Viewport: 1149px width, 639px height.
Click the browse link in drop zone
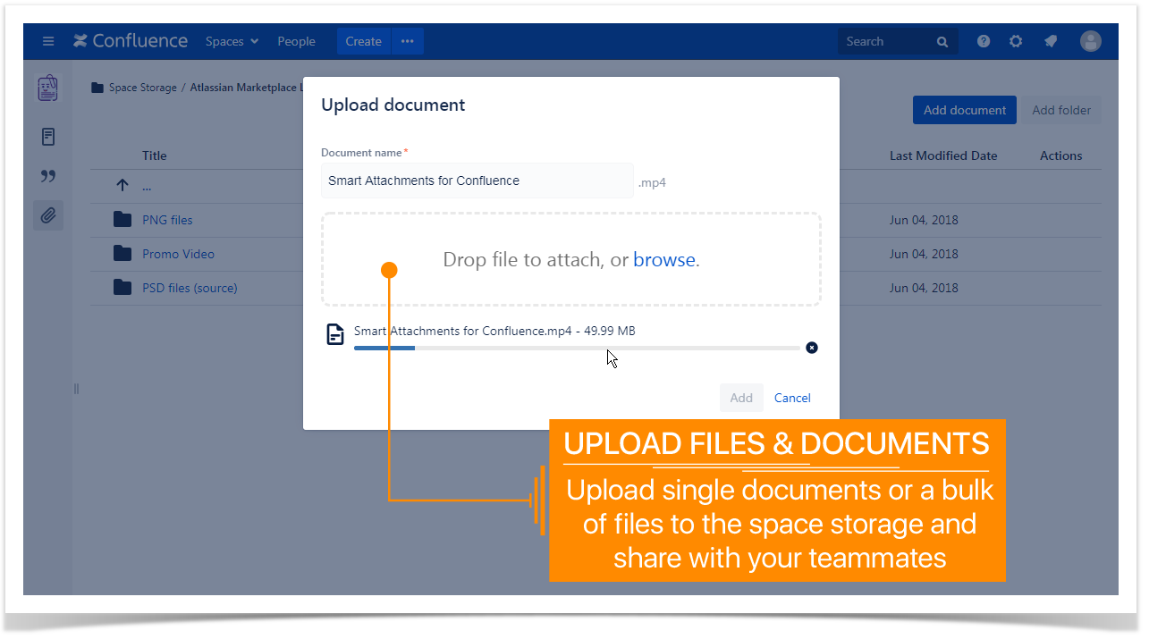664,260
